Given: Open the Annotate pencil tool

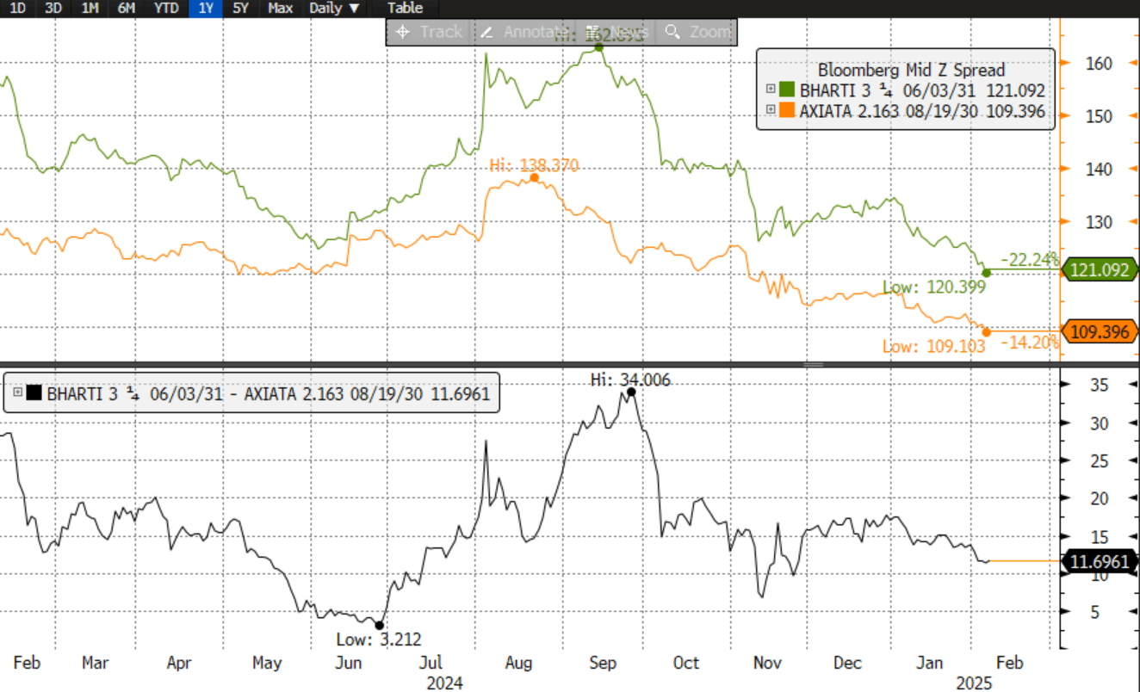Looking at the screenshot, I should (x=521, y=32).
